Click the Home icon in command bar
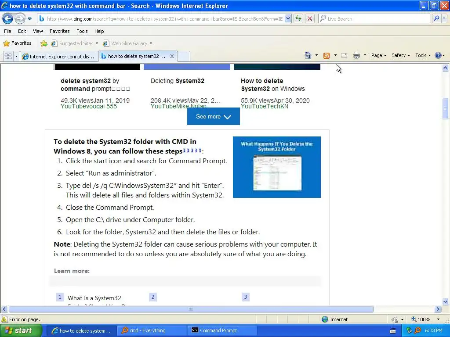 pos(308,55)
